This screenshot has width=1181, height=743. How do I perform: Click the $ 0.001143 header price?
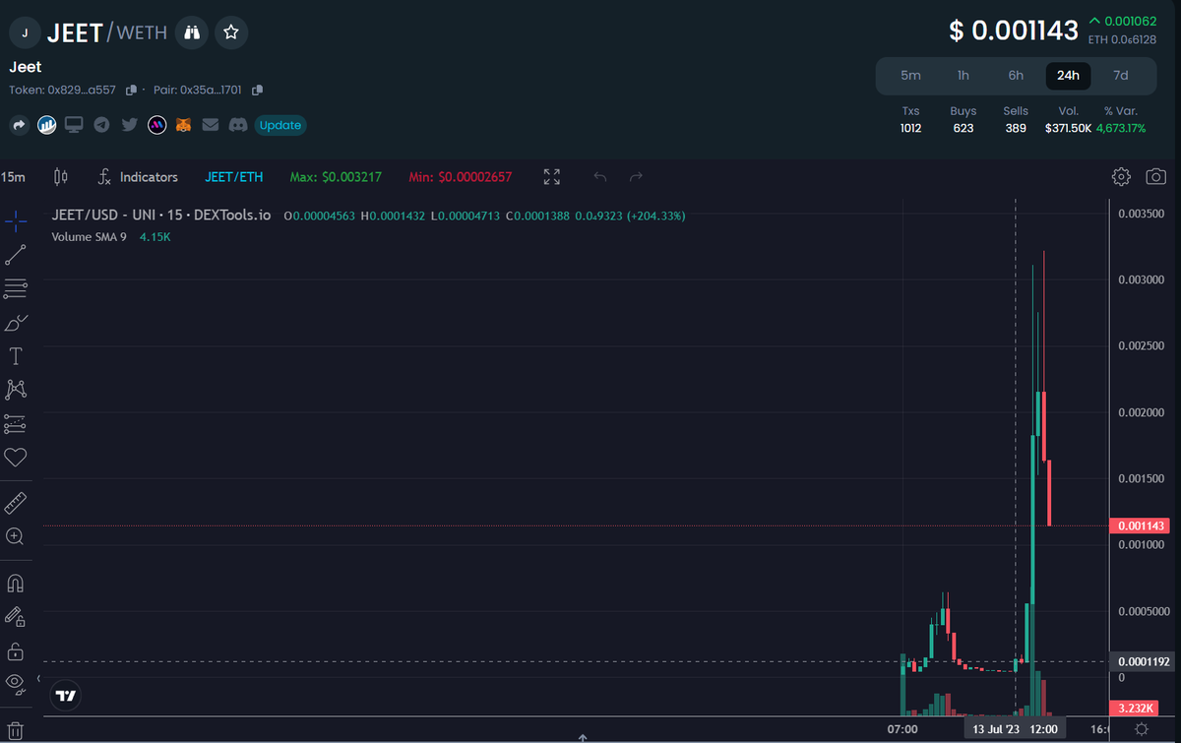tap(1014, 31)
